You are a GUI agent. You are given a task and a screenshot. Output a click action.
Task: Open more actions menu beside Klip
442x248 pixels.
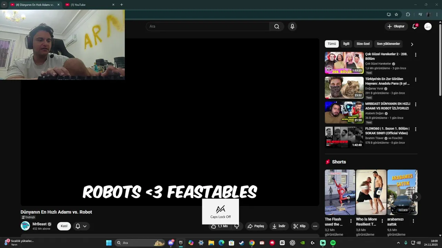315,226
